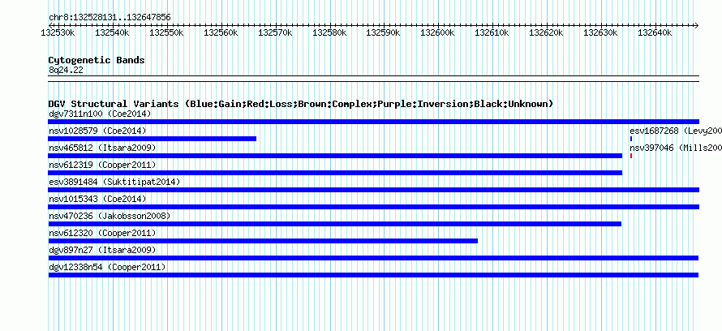This screenshot has height=331, width=722.
Task: Click the nsv1015343 (Coe2014) label
Action: click(97, 199)
